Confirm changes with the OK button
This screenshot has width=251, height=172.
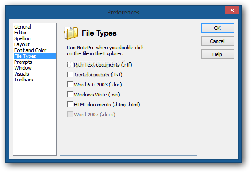click(217, 28)
